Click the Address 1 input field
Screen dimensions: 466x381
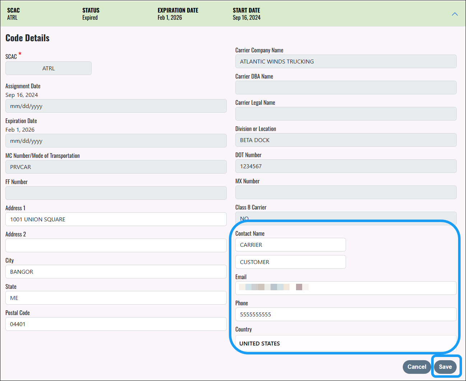tap(116, 219)
